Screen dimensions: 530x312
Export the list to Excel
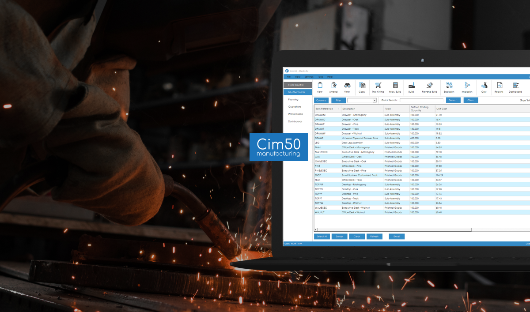tap(396, 236)
